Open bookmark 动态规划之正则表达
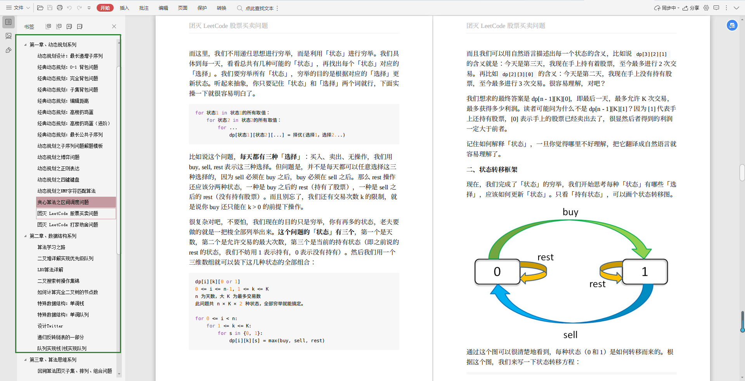Screen dimensions: 745x381 tap(58, 168)
